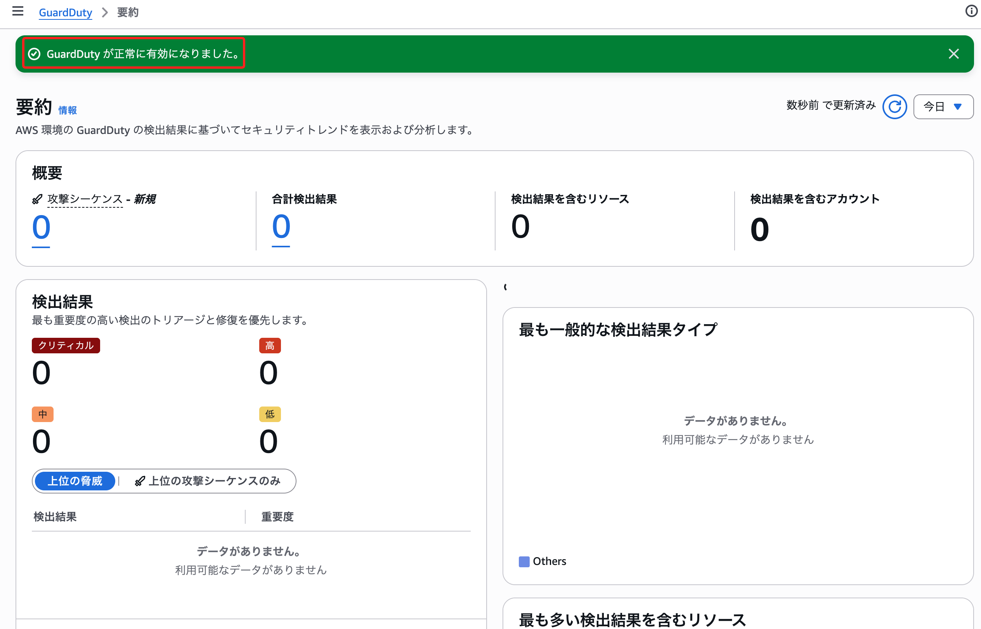Click the 低 severity badge

click(x=270, y=414)
